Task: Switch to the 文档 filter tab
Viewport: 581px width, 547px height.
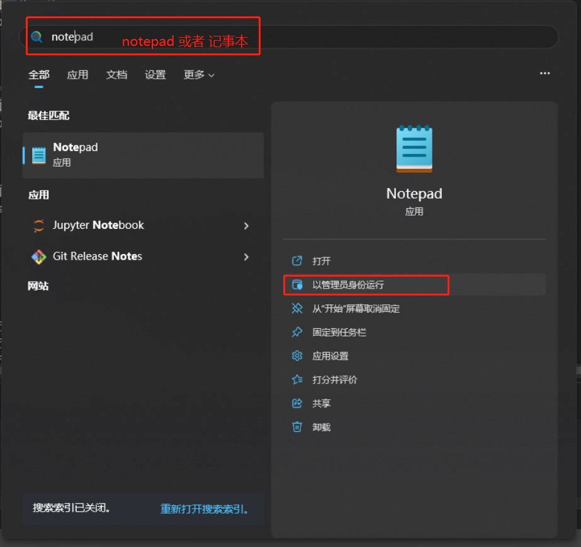Action: (x=116, y=75)
